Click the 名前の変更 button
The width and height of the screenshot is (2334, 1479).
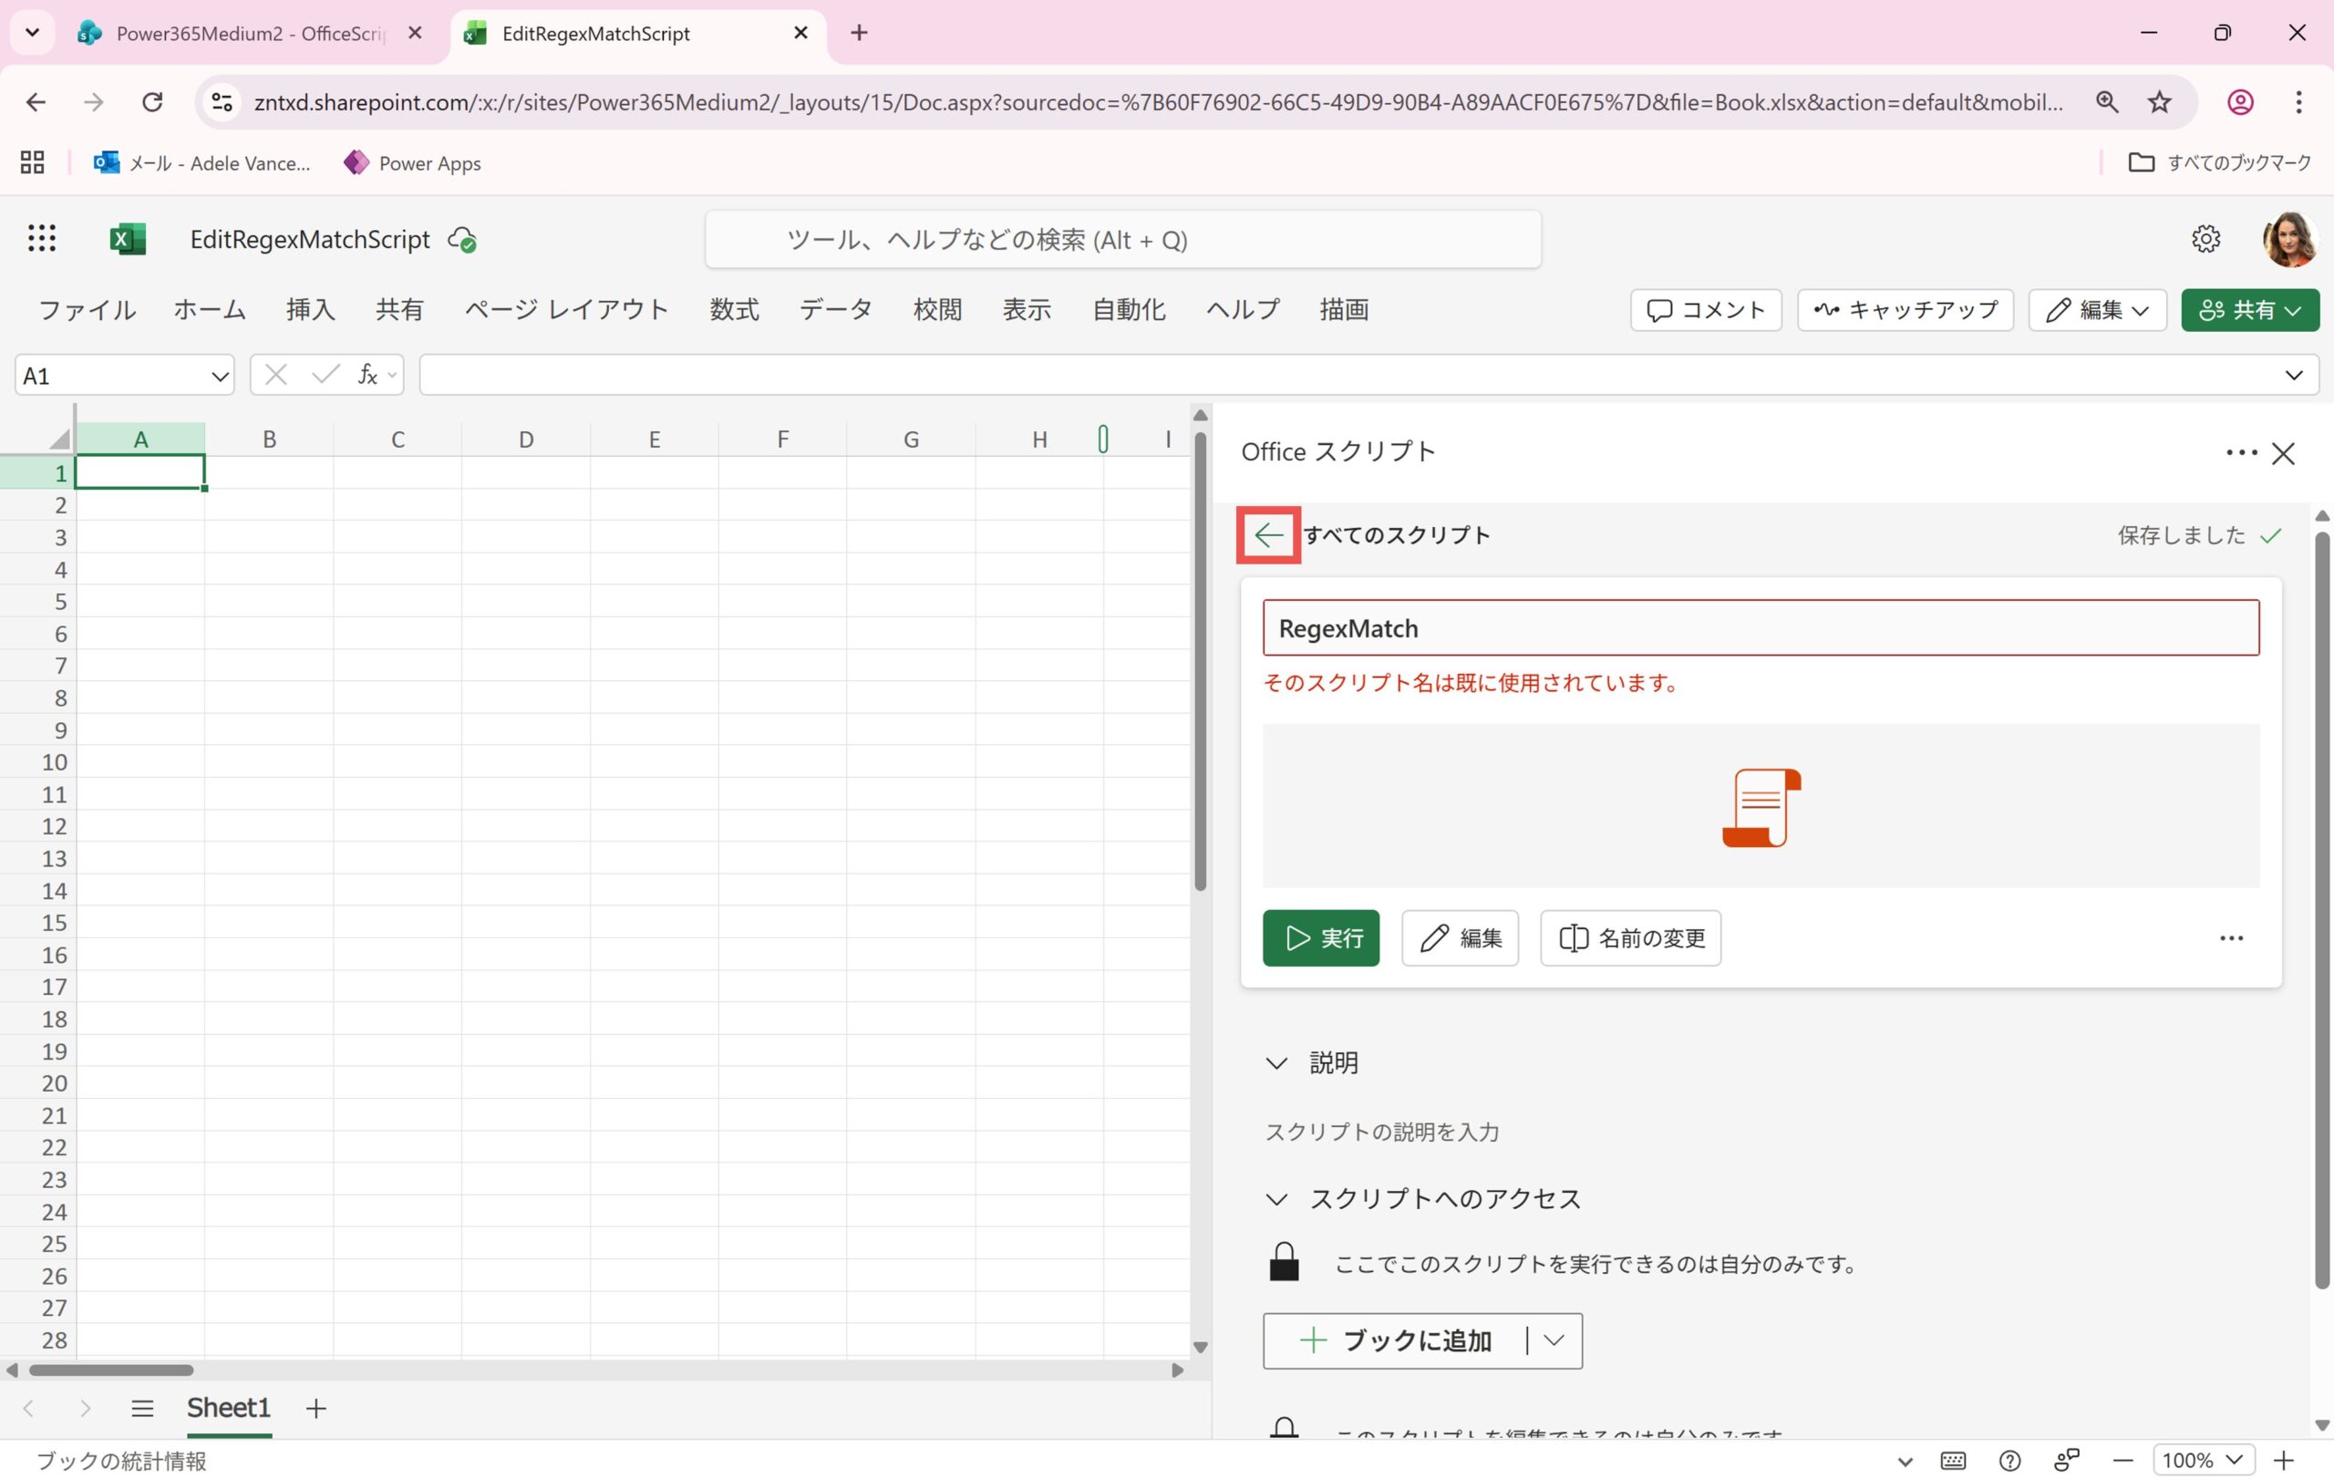[1630, 938]
